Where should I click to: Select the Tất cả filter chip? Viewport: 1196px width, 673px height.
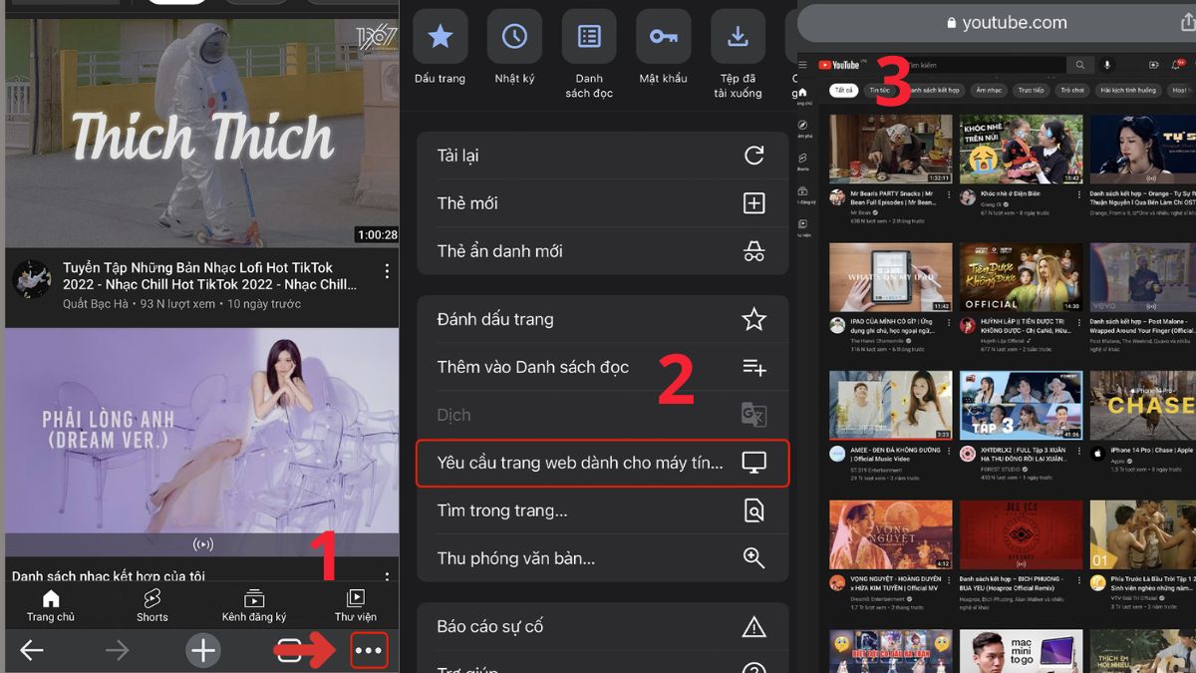(844, 90)
